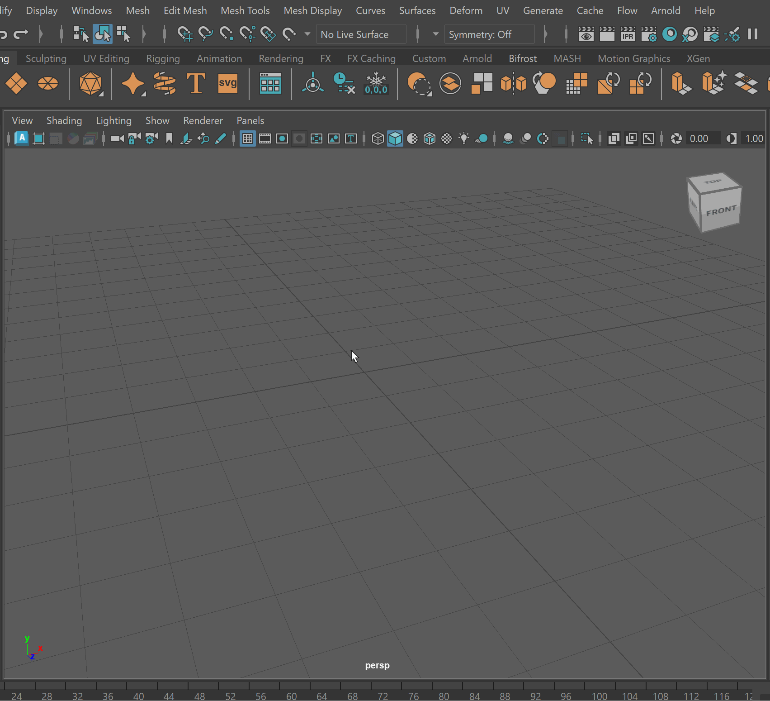Expand the snap magnet options arrow

click(x=307, y=34)
